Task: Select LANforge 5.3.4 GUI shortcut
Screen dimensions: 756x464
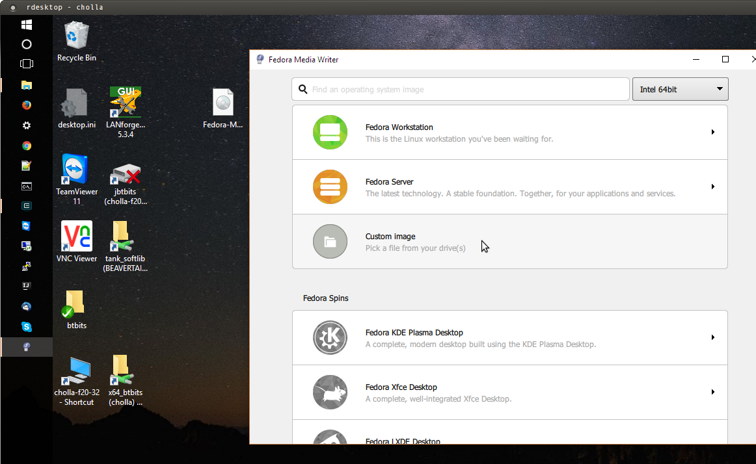Action: 126,112
